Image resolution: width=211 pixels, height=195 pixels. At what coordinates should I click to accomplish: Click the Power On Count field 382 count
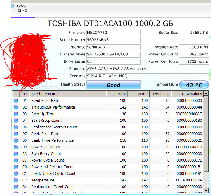click(194, 55)
